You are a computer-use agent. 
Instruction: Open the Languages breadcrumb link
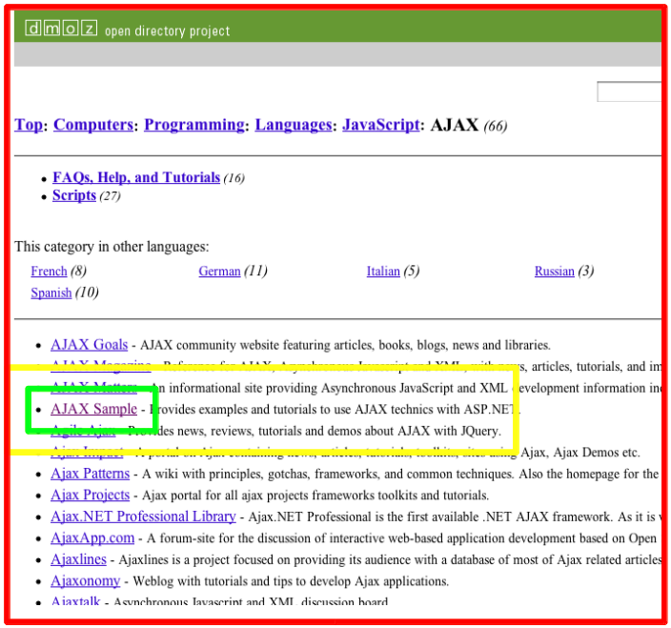(x=294, y=125)
